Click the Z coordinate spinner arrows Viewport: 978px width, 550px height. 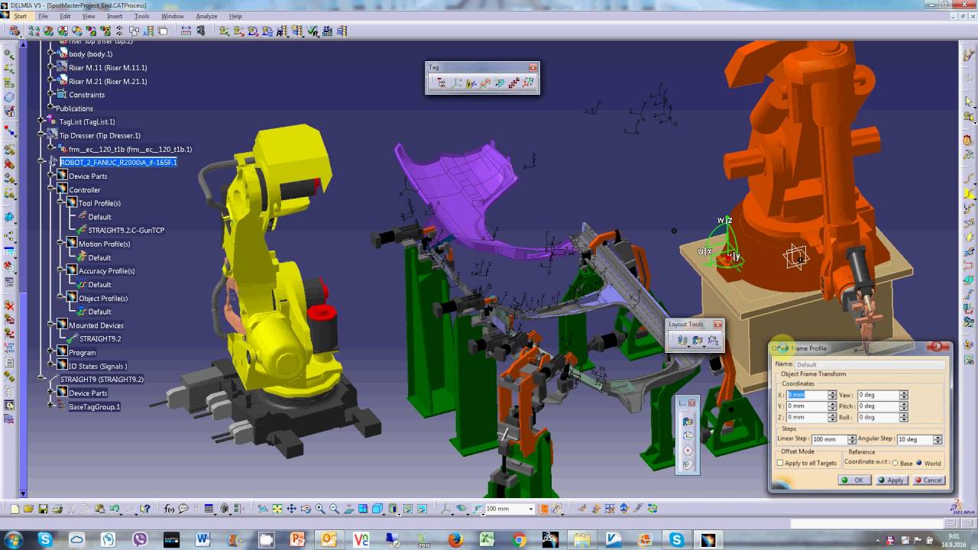(832, 417)
